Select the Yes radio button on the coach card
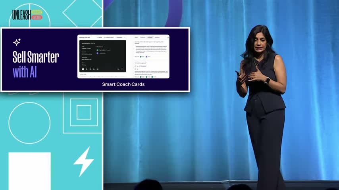The width and height of the screenshot is (339, 190). [x=135, y=66]
